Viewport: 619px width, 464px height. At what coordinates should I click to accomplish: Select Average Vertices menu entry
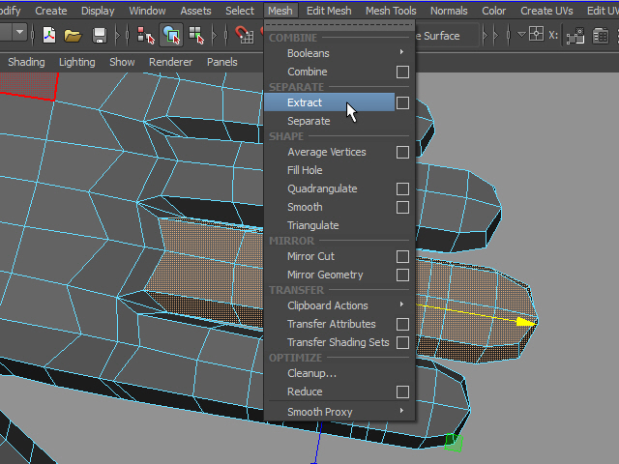pyautogui.click(x=327, y=152)
